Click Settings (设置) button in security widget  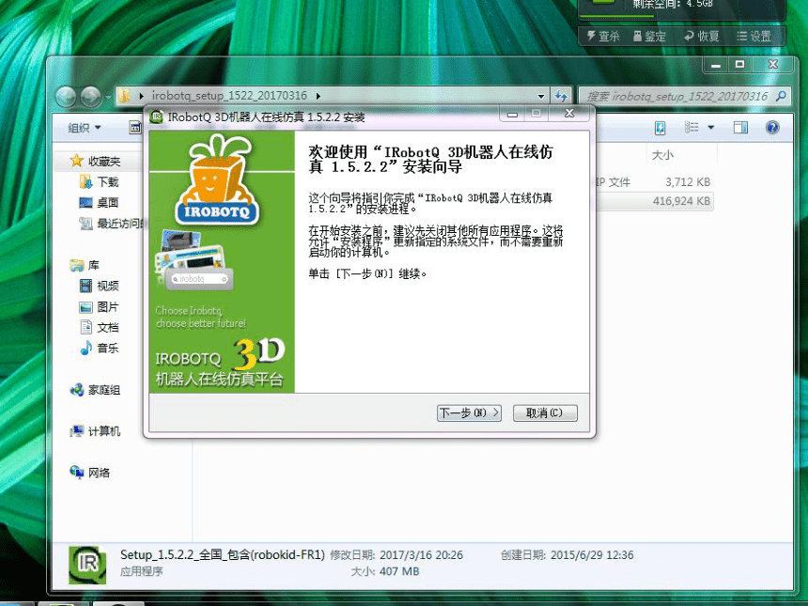[x=754, y=36]
